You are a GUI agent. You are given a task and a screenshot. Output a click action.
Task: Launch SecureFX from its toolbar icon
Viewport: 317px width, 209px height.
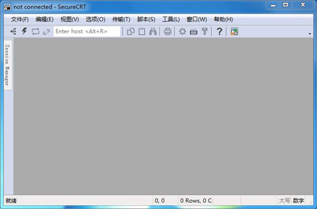point(234,32)
